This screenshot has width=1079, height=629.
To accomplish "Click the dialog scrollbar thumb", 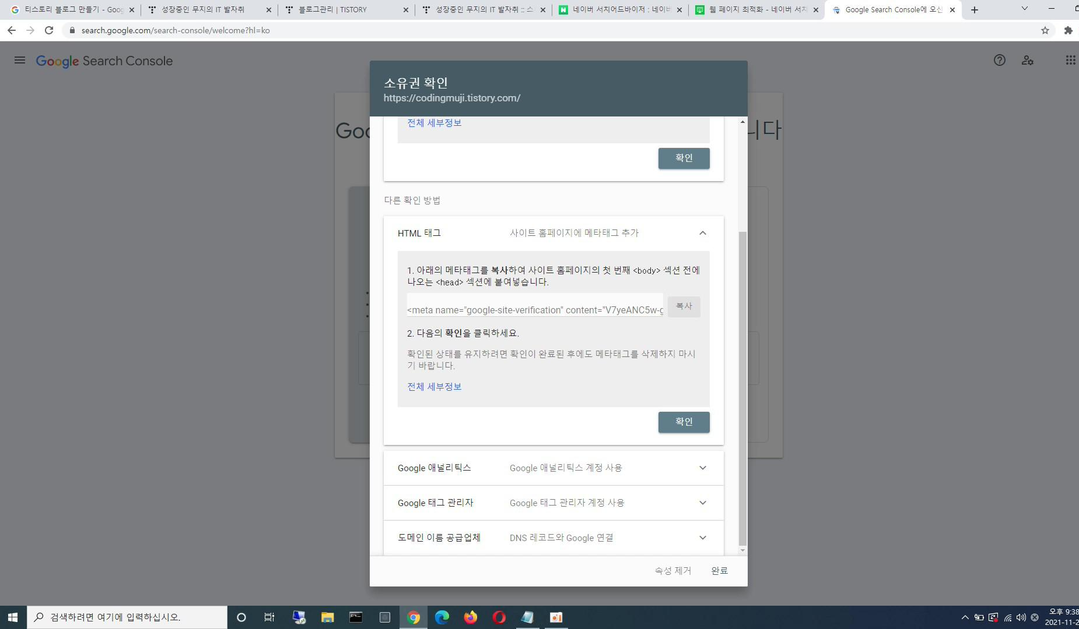I will point(742,388).
